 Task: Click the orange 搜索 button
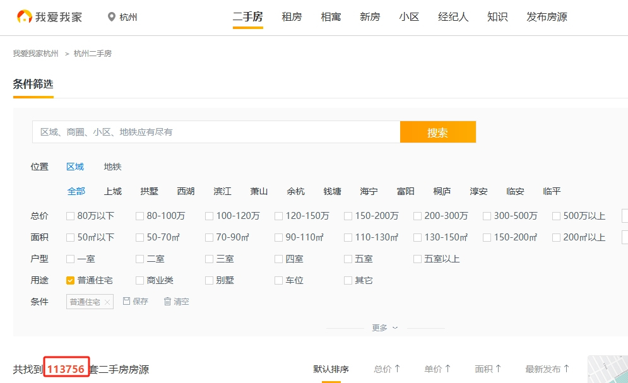click(x=438, y=132)
